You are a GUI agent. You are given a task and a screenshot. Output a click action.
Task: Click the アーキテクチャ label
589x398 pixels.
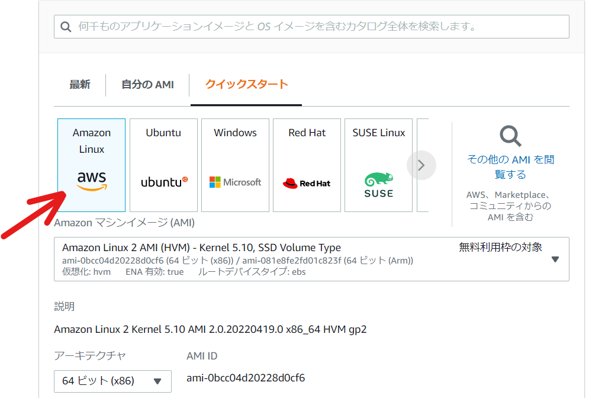tap(90, 355)
